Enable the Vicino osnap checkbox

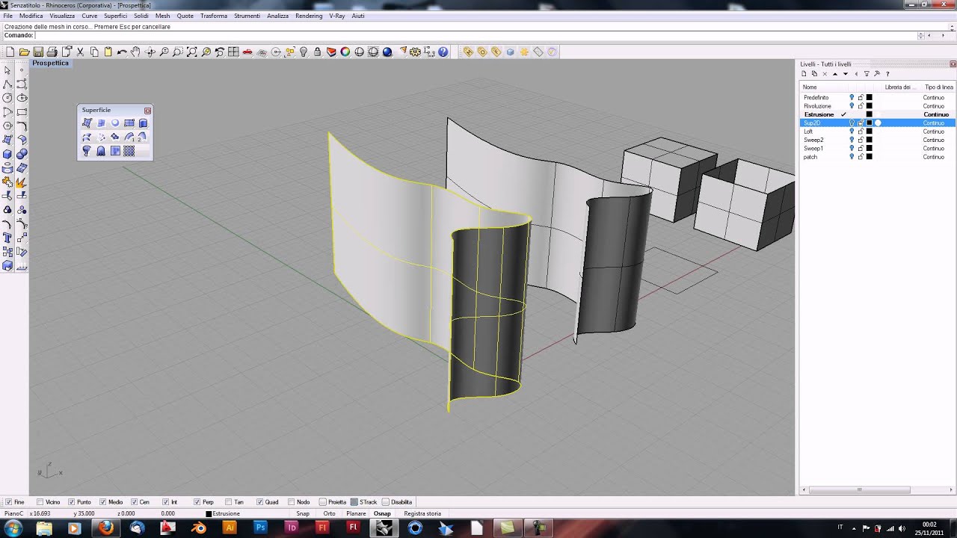point(40,502)
